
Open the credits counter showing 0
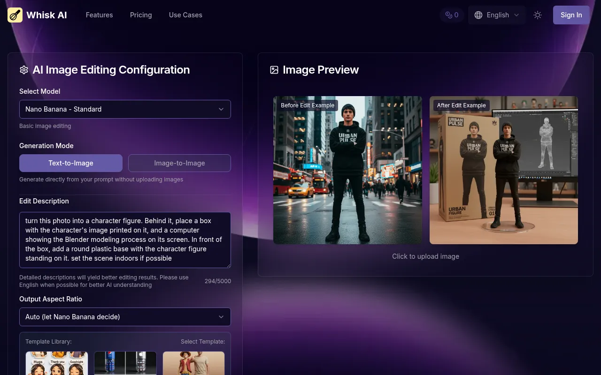click(x=452, y=15)
